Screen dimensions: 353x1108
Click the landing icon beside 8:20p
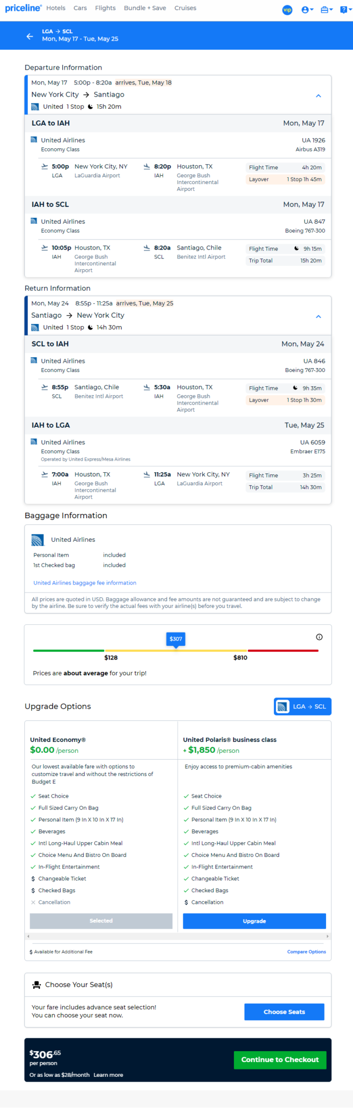[147, 166]
